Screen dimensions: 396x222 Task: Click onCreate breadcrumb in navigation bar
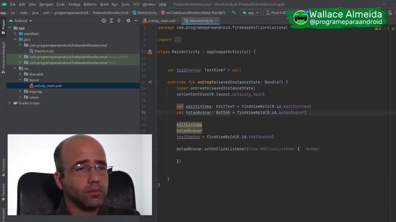(193, 12)
